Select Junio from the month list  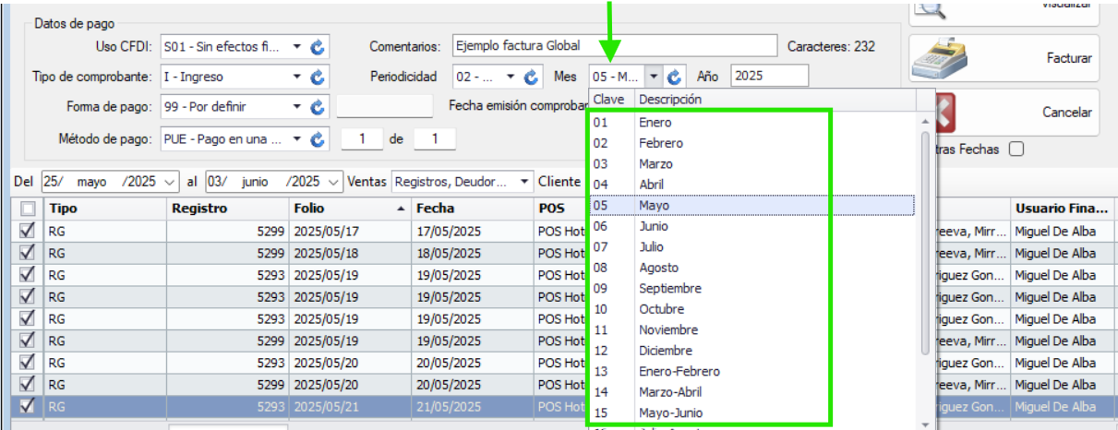coord(655,226)
